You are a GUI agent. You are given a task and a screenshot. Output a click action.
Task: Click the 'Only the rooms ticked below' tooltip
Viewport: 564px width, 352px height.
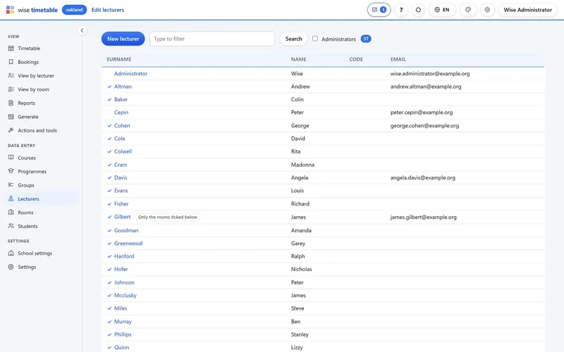point(168,217)
